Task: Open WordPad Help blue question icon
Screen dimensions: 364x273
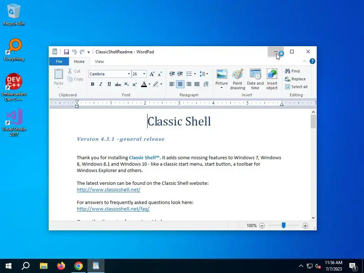Action: [312, 61]
